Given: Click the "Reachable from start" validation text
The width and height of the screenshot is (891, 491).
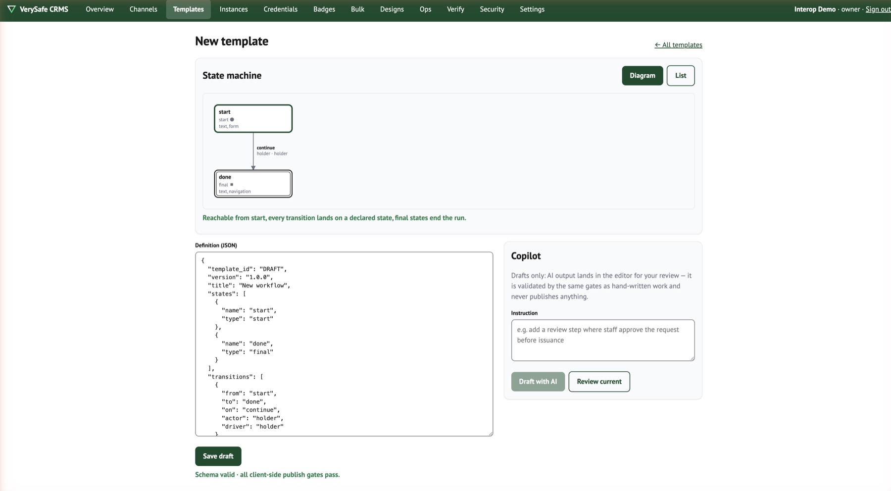Looking at the screenshot, I should tap(334, 218).
